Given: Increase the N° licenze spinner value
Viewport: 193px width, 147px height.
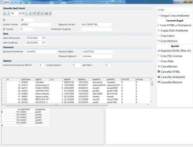Looking at the screenshot, I should click(x=34, y=28).
